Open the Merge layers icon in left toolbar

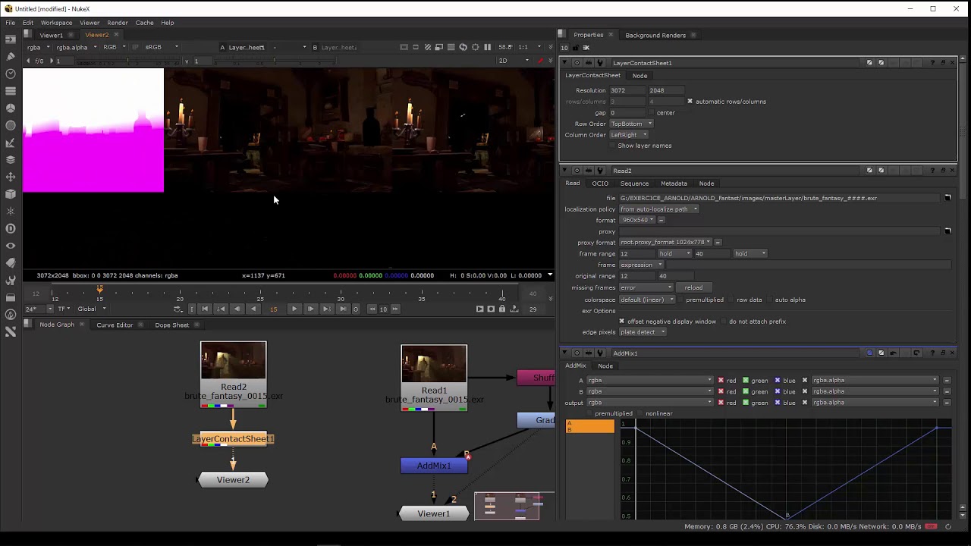coord(11,159)
